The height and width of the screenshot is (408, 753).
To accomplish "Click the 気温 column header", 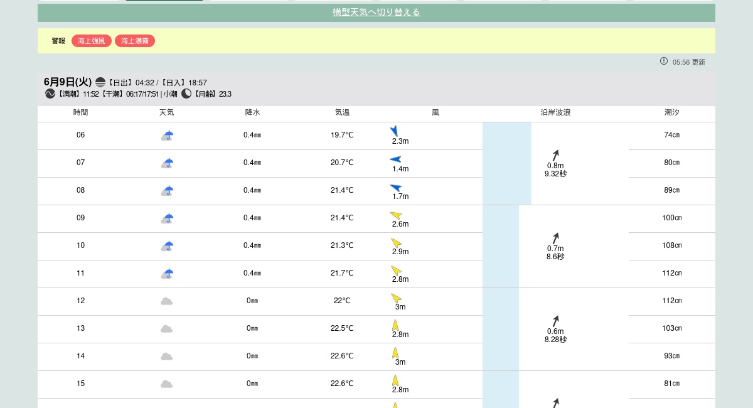I will 342,112.
